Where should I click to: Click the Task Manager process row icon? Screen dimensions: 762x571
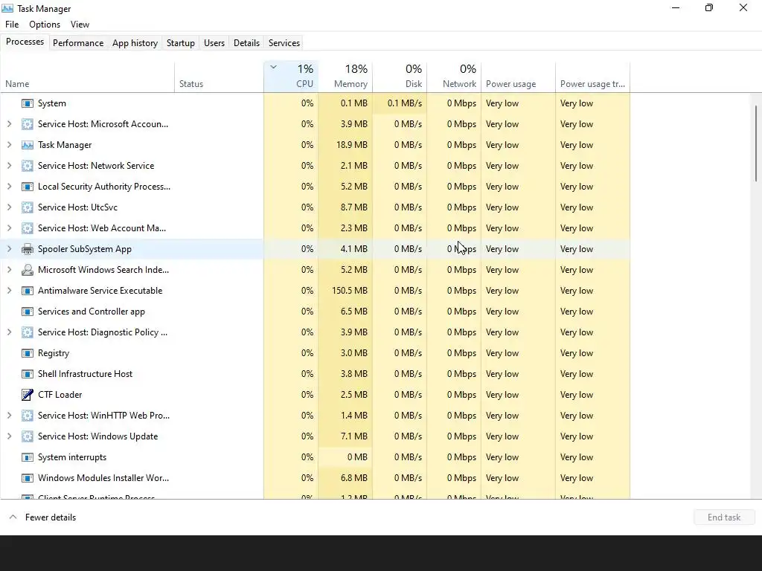(28, 145)
